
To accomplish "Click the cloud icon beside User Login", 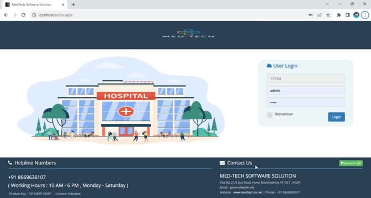I will [269, 66].
